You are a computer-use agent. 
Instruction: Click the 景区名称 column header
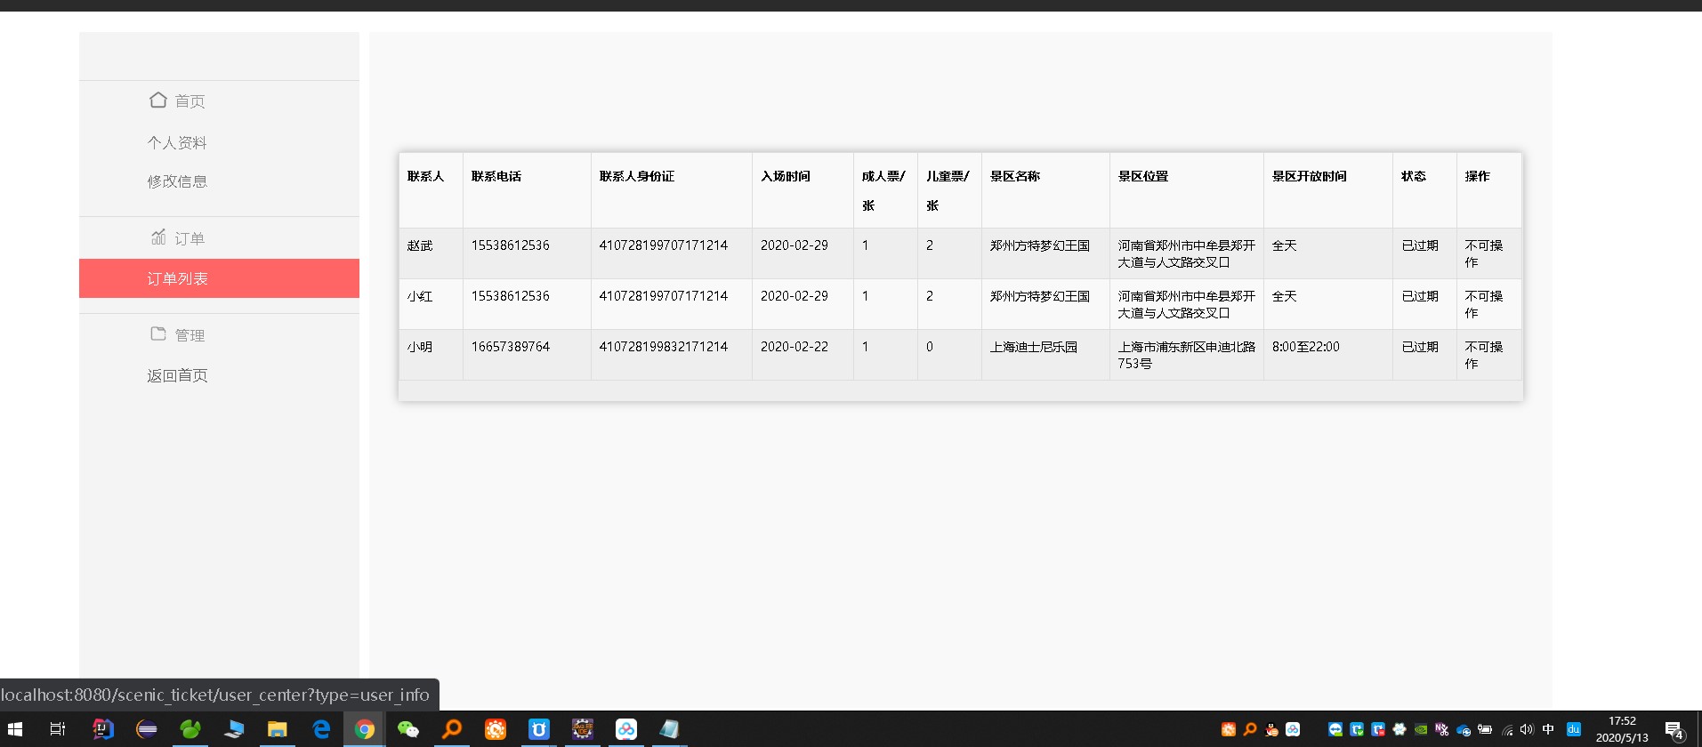pyautogui.click(x=1014, y=176)
